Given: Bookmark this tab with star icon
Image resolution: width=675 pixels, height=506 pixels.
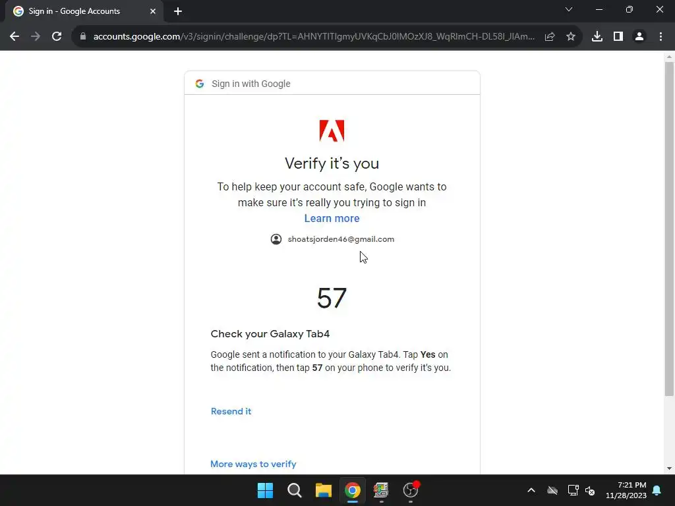Looking at the screenshot, I should 571,37.
